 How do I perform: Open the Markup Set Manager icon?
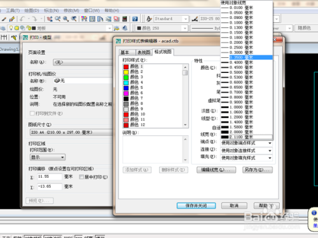pos(116,19)
